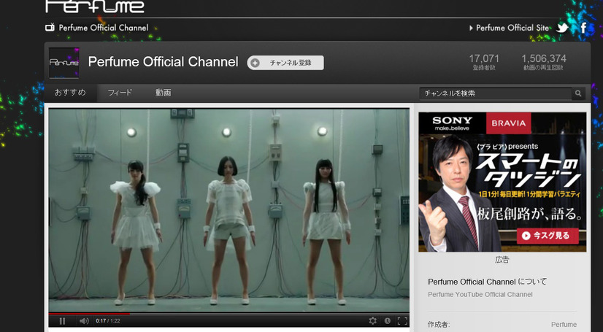
Task: Click the watch later clock icon
Action: [387, 321]
